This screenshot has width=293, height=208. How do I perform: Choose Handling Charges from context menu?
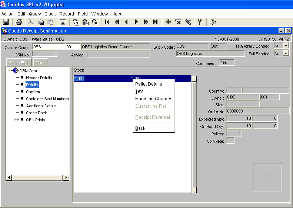154,99
